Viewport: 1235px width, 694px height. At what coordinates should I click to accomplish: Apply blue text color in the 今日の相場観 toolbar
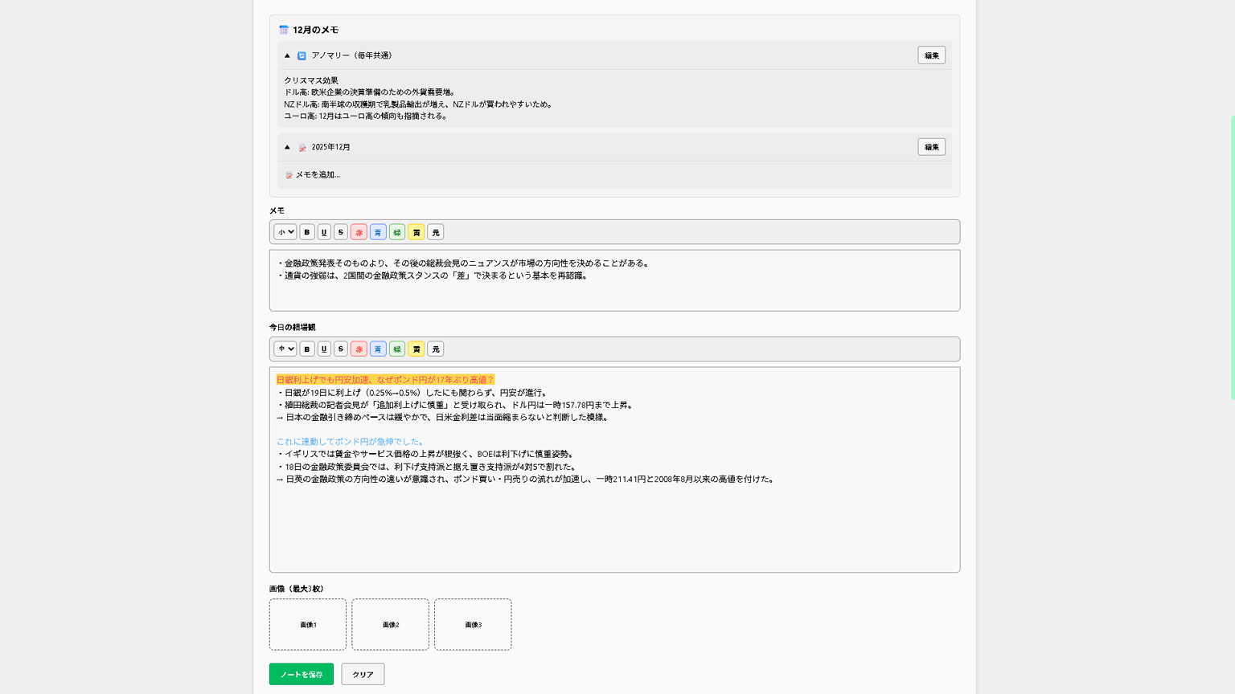(378, 349)
